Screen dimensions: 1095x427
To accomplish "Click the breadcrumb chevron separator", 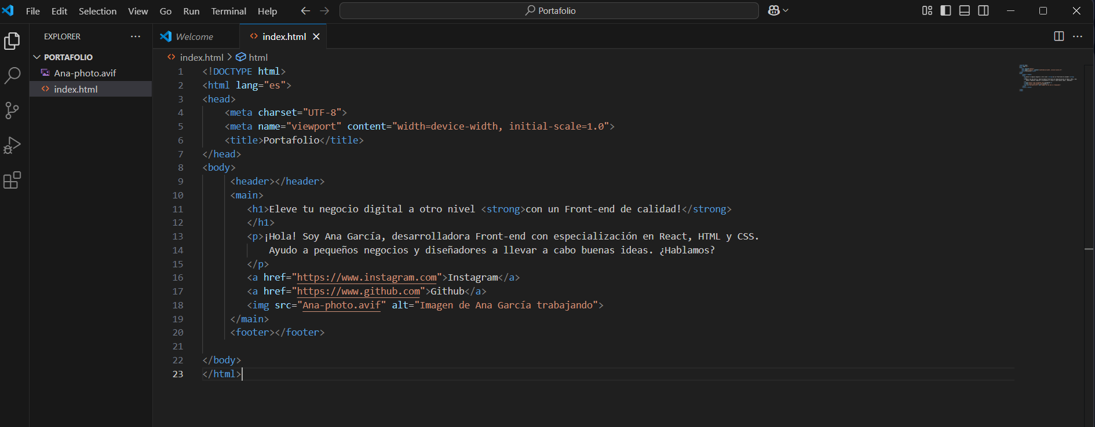I will click(x=229, y=57).
